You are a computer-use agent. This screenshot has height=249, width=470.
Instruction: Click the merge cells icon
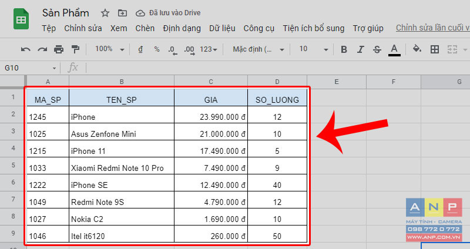(452, 49)
